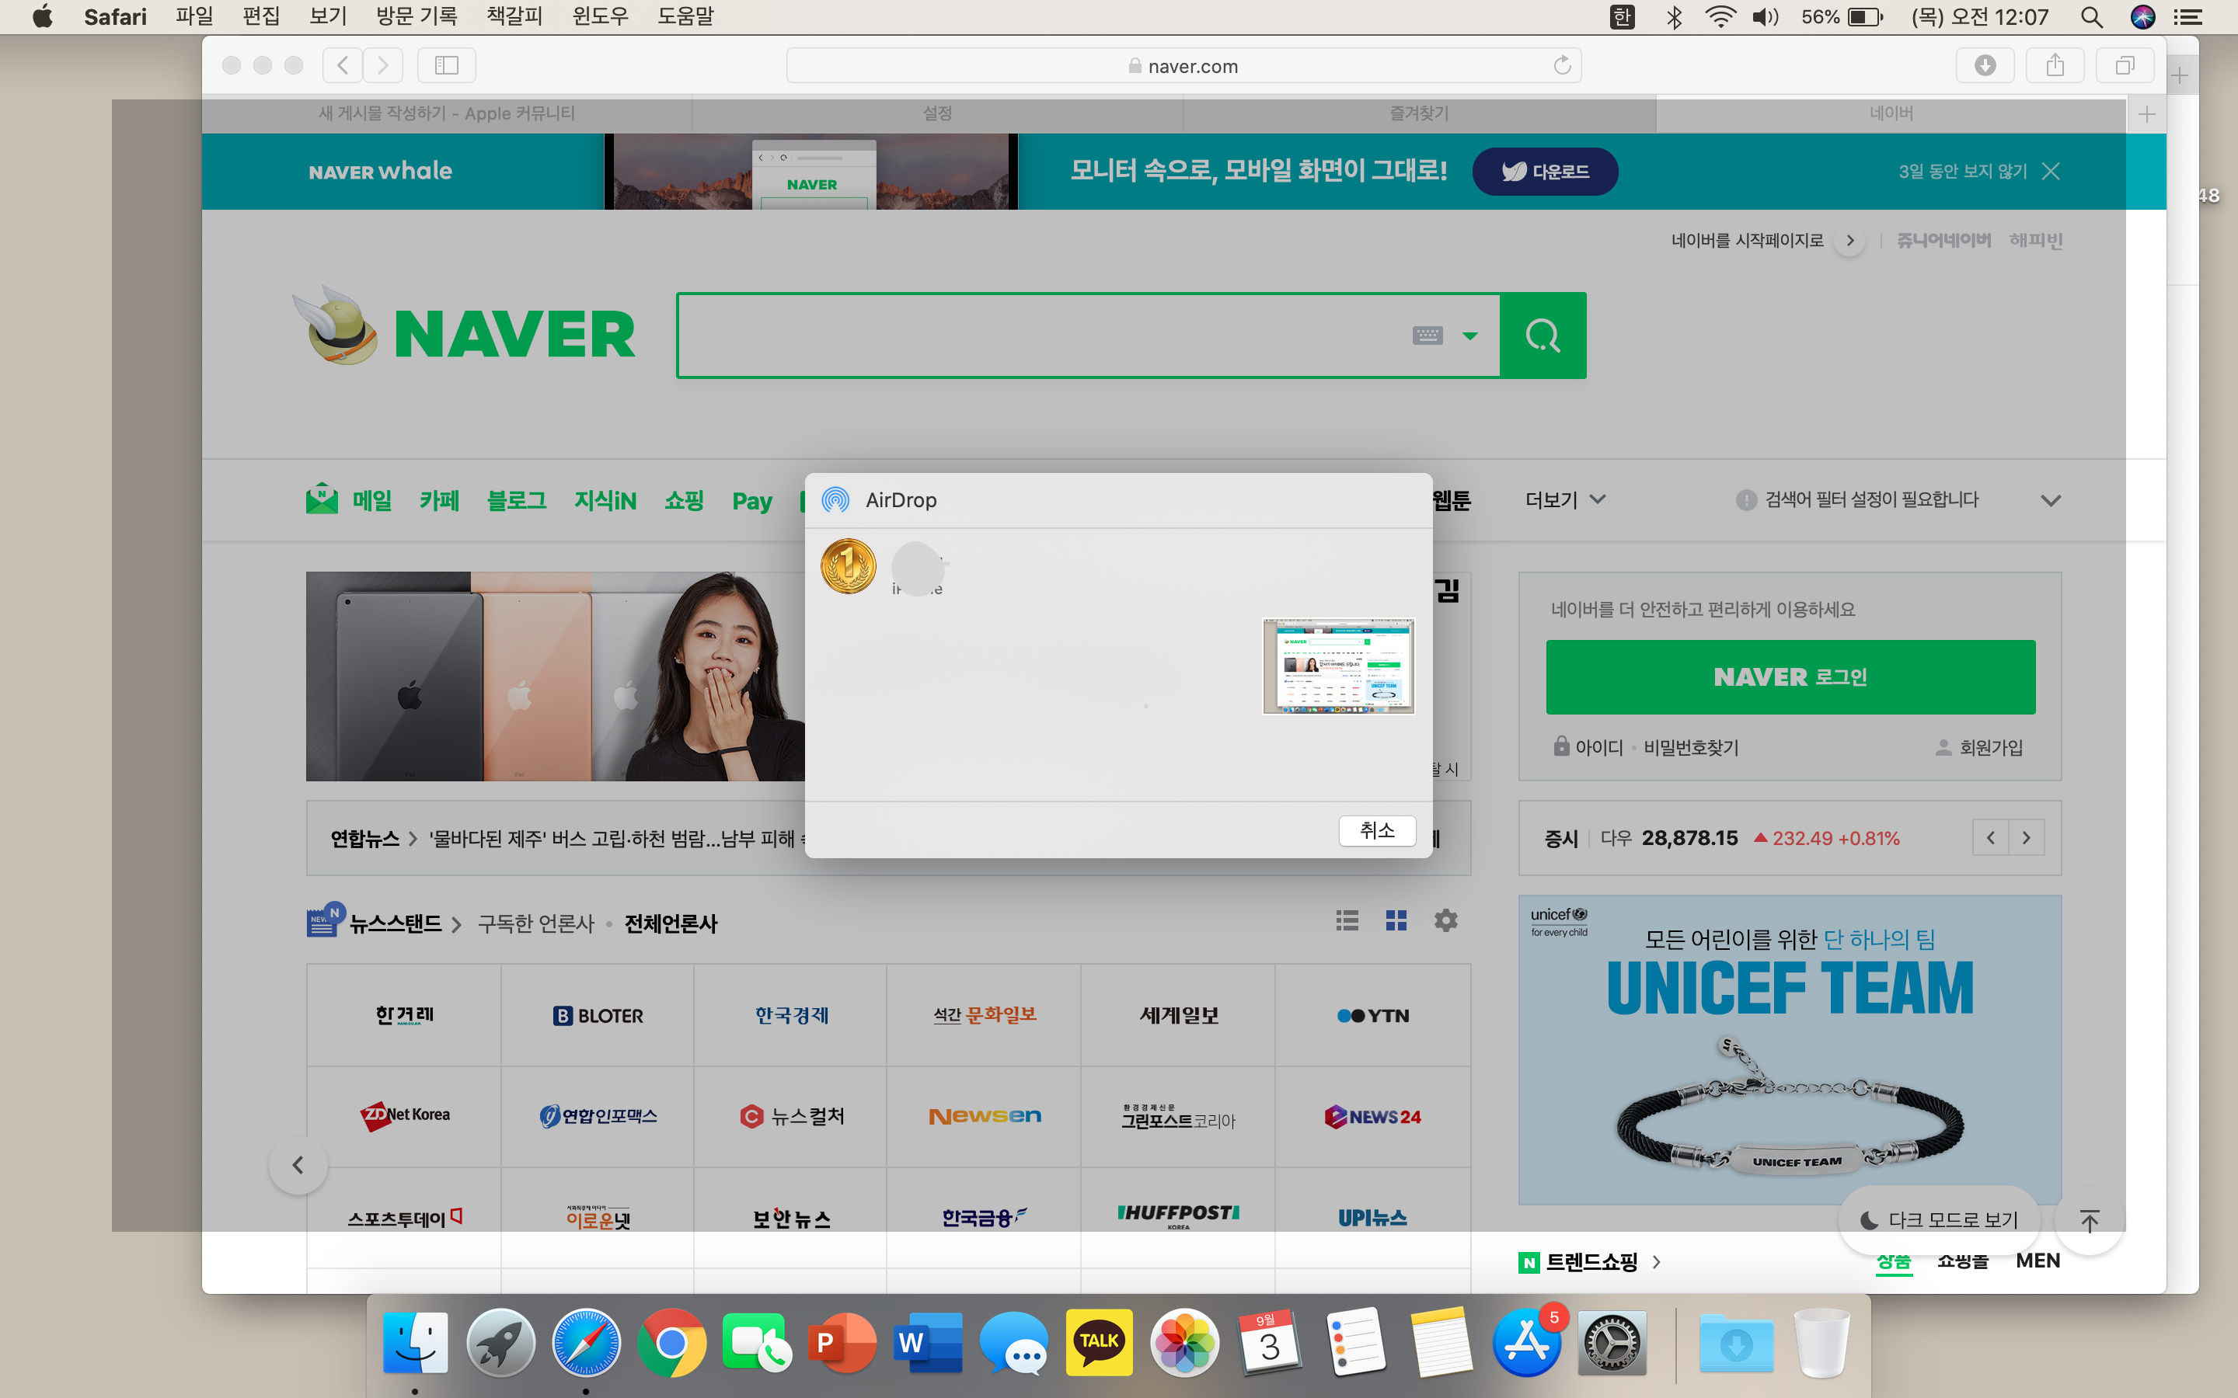Expand the search autocomplete dropdown arrow
The height and width of the screenshot is (1398, 2238).
click(x=1469, y=336)
